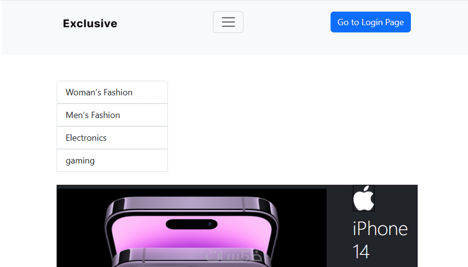Choose the Men's Fashion category
This screenshot has width=468, height=267.
click(x=112, y=115)
